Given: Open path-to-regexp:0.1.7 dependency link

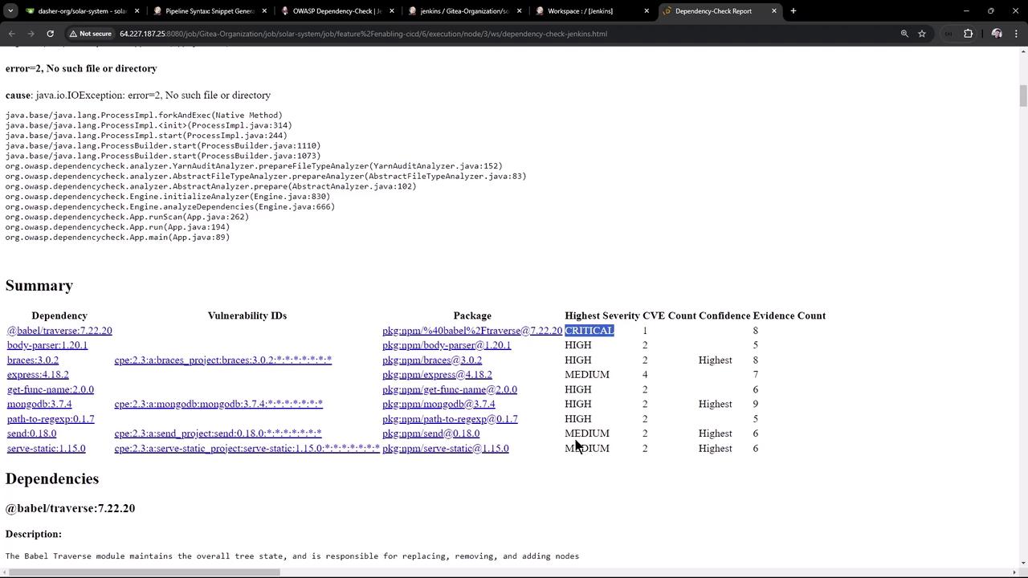Looking at the screenshot, I should click(x=51, y=419).
